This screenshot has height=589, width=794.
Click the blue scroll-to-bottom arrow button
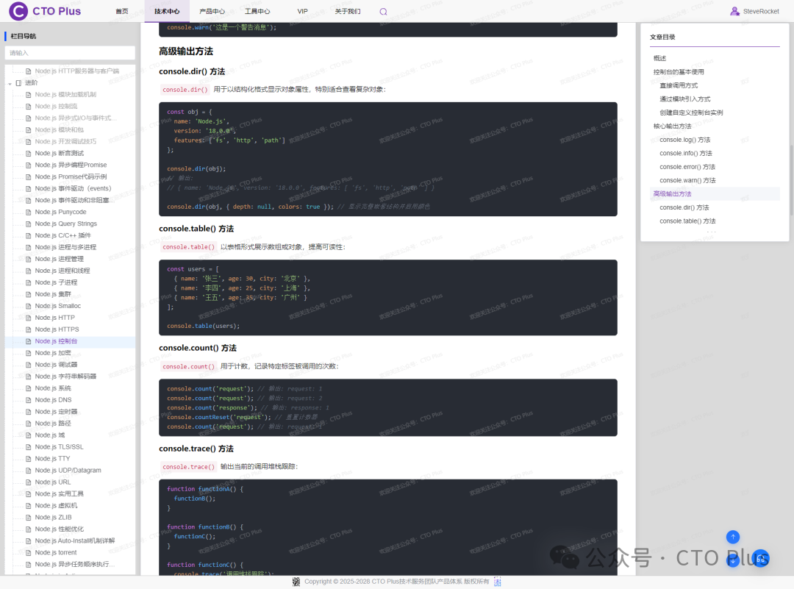coord(733,560)
